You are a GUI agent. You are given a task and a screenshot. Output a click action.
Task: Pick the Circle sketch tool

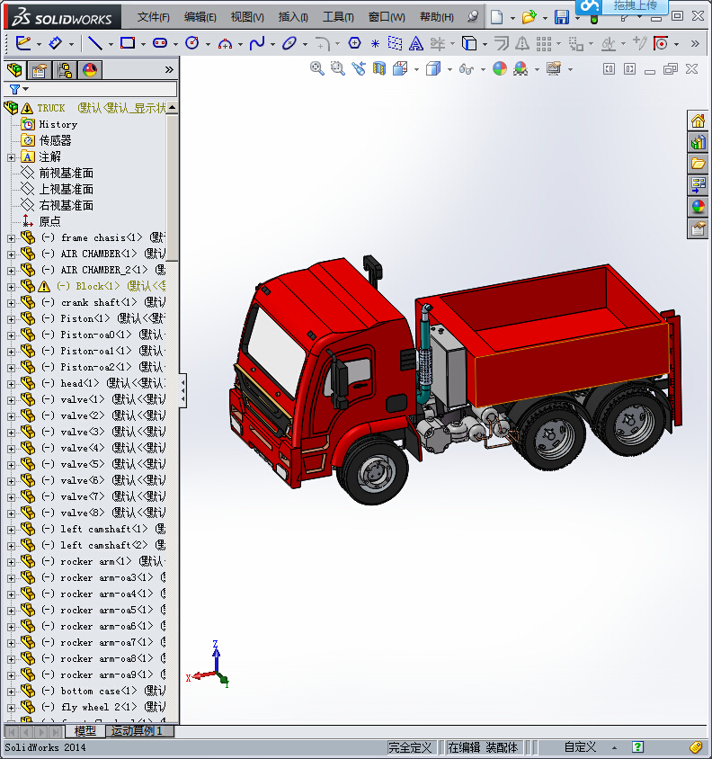point(192,43)
